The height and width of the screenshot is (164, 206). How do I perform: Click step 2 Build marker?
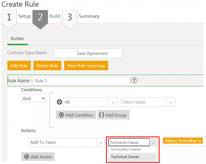tap(40, 17)
